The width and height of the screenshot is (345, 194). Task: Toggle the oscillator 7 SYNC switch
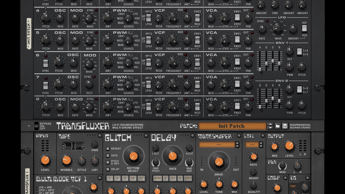46,85
